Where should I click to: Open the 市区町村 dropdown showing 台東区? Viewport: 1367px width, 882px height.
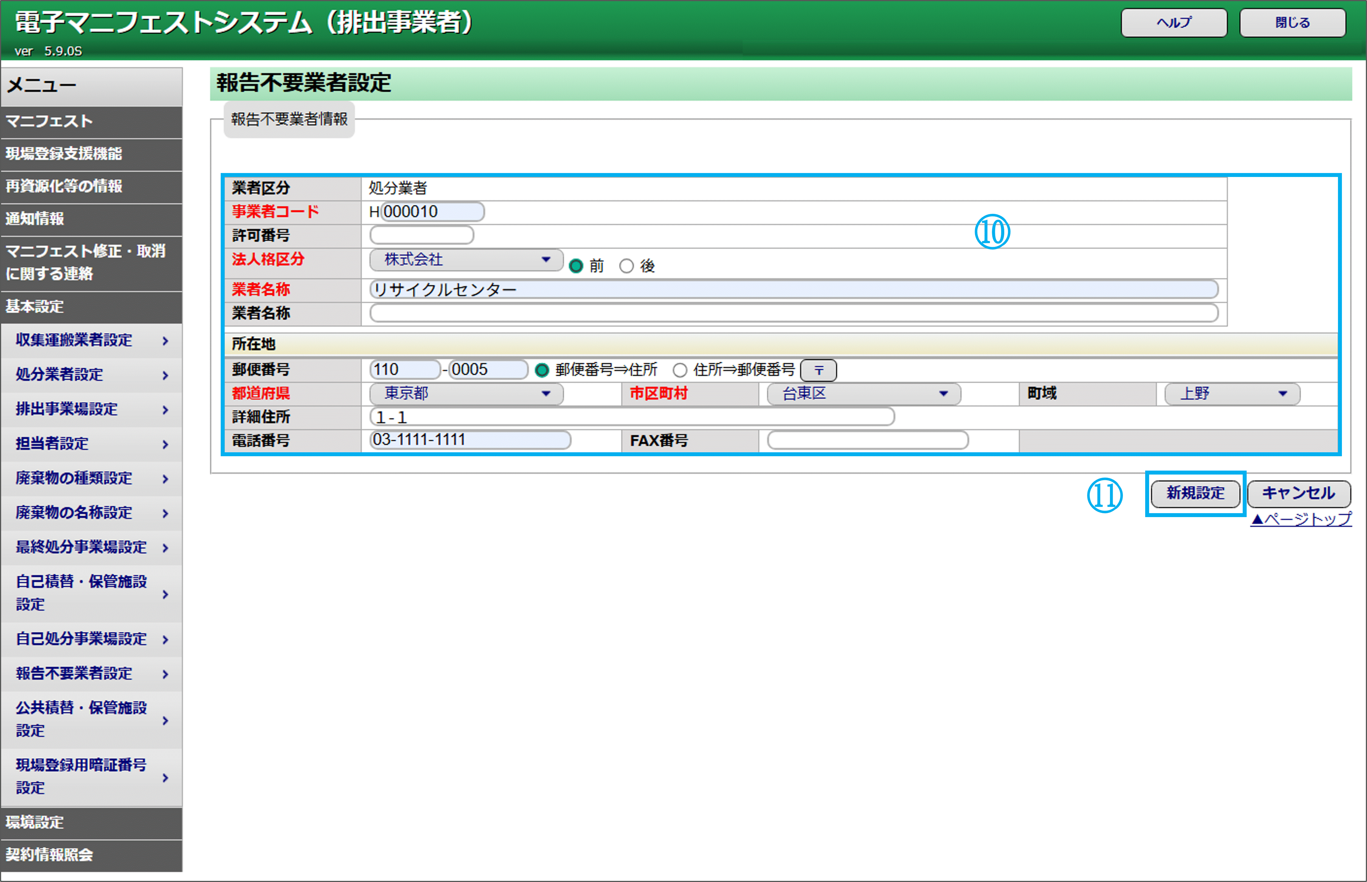(863, 393)
